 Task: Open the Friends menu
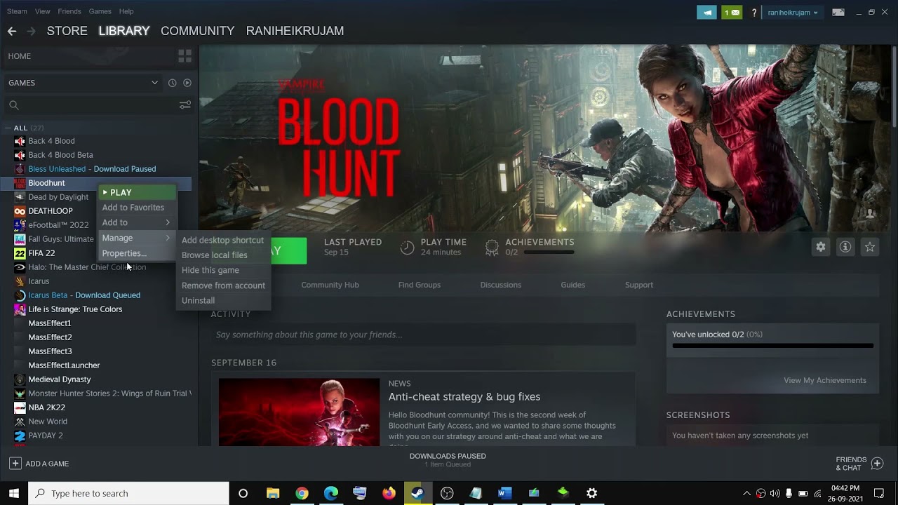(x=69, y=11)
